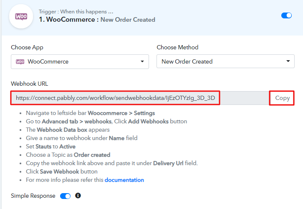The image size is (303, 209).
Task: Click the info icon beside Simple Response
Action: [78, 195]
